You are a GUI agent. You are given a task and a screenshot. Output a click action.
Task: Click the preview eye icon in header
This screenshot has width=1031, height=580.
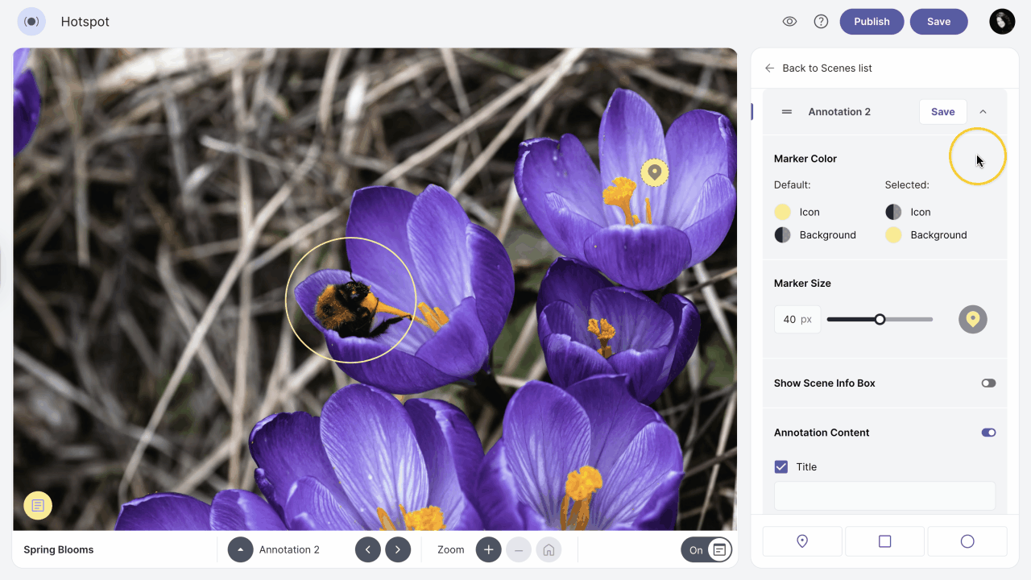(x=789, y=22)
